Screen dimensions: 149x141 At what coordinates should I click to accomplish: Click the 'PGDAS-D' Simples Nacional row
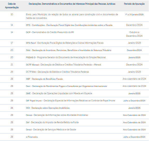click(x=66, y=57)
